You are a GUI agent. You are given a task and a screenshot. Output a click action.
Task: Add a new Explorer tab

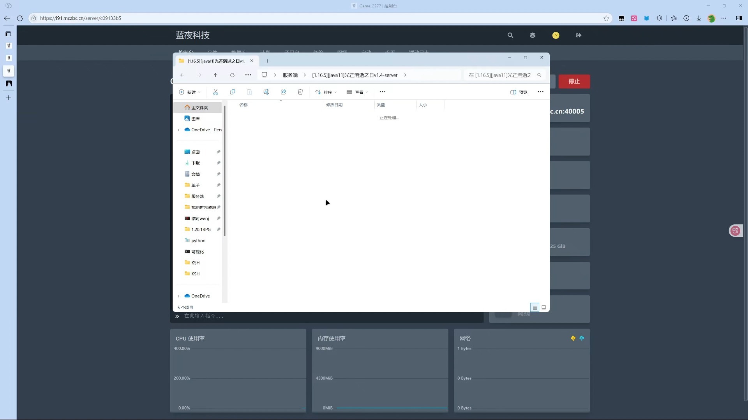coord(267,61)
